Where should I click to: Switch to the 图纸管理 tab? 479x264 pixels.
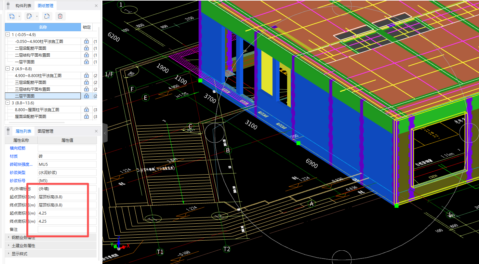[46, 6]
